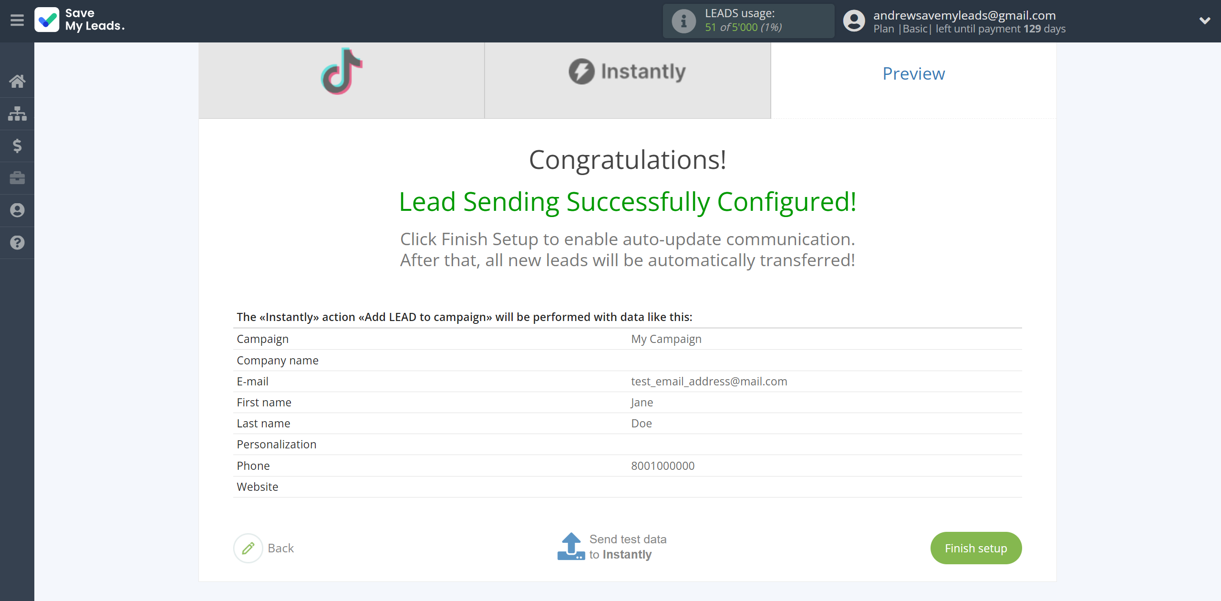Select test_email_address@mail.com value
The width and height of the screenshot is (1221, 601).
[709, 381]
